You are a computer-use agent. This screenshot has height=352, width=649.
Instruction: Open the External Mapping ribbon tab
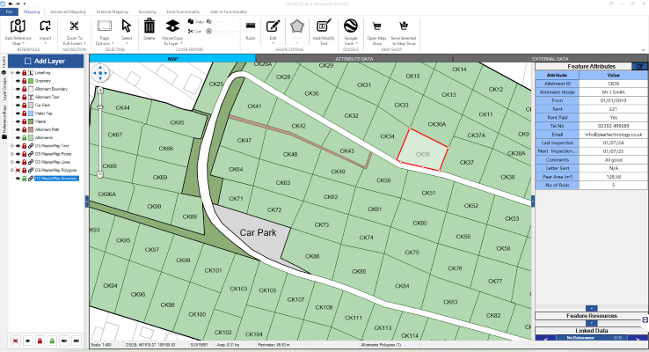113,11
